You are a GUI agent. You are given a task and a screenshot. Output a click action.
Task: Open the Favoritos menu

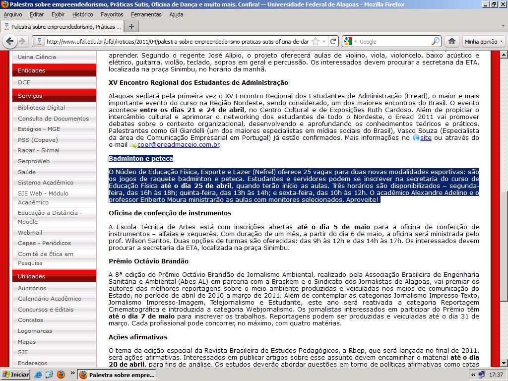pyautogui.click(x=112, y=14)
